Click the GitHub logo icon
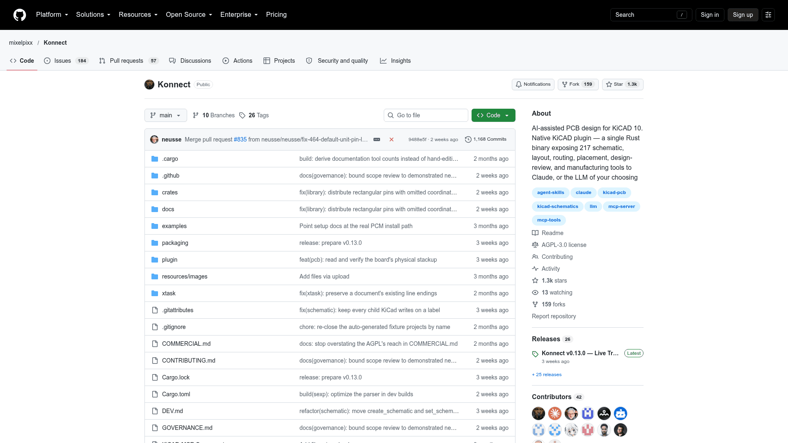 tap(20, 15)
